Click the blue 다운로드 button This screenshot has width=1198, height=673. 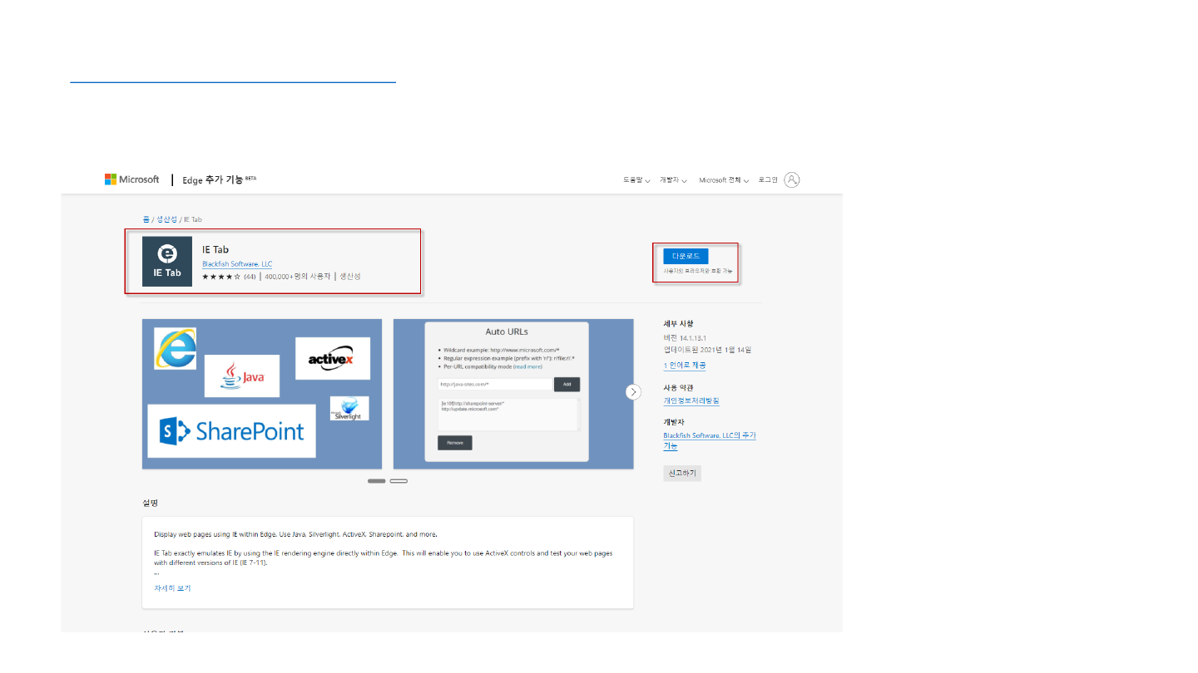(x=686, y=256)
